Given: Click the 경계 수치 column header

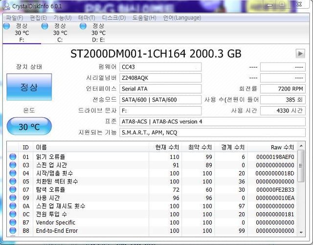Looking at the screenshot, I should point(231,147).
